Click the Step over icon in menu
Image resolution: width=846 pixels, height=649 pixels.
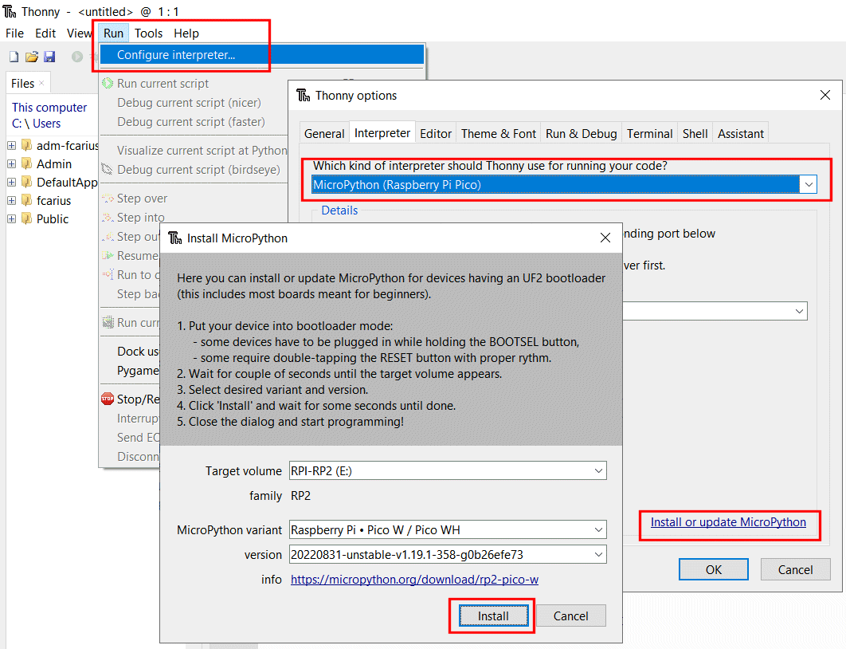108,199
